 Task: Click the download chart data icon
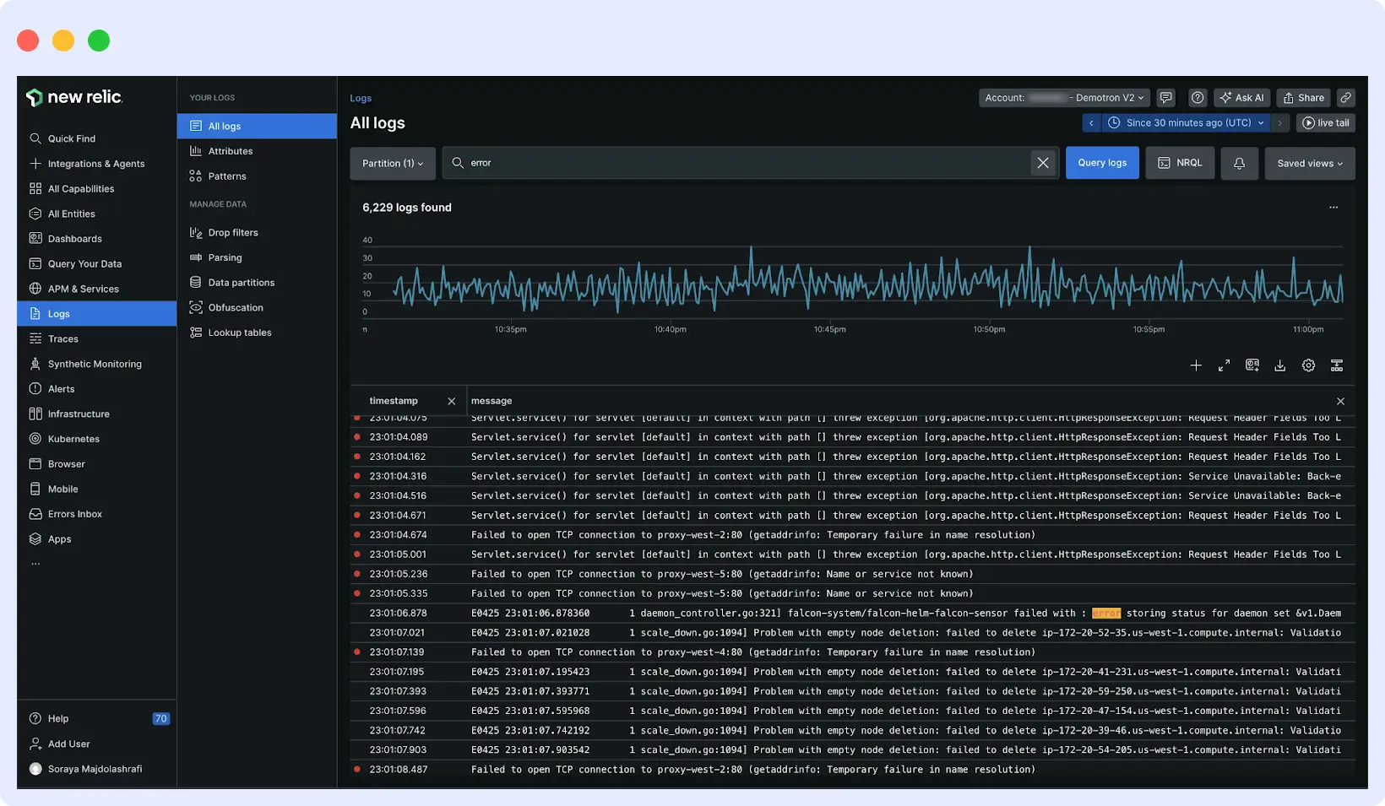point(1279,365)
